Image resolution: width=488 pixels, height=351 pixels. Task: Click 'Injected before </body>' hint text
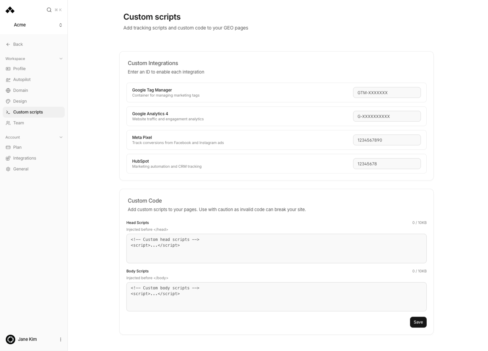[147, 278]
